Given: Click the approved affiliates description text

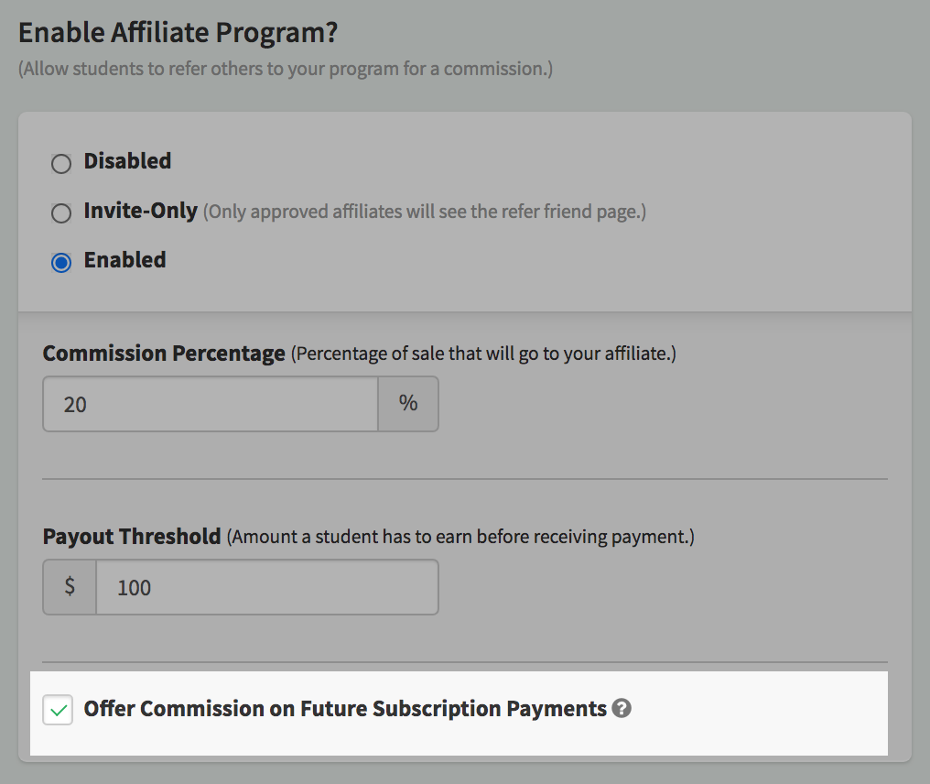Looking at the screenshot, I should [425, 212].
